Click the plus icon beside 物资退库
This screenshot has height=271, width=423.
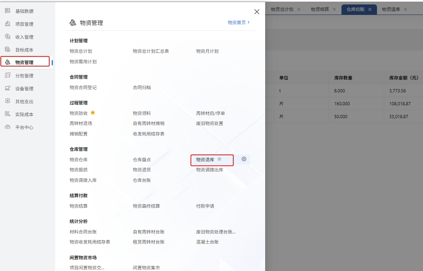[x=244, y=159]
